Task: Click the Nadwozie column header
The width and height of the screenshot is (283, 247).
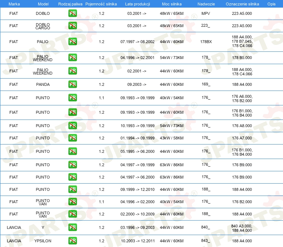Action: click(206, 4)
